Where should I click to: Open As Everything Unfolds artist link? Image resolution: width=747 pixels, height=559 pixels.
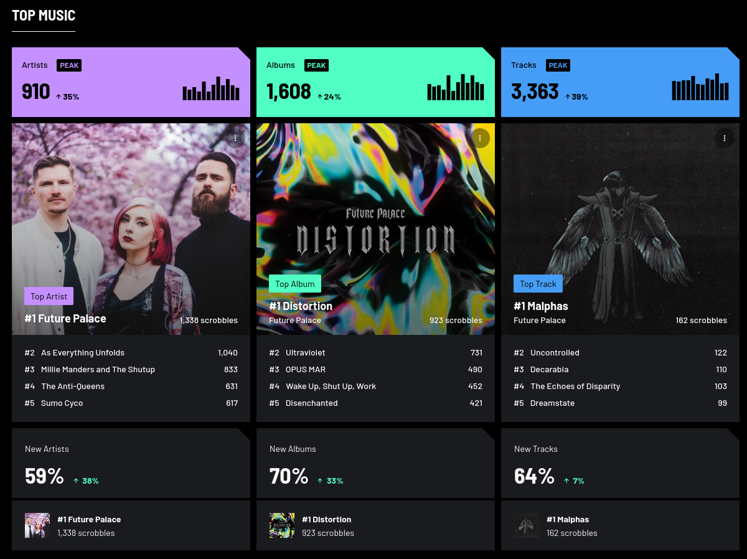tap(83, 352)
